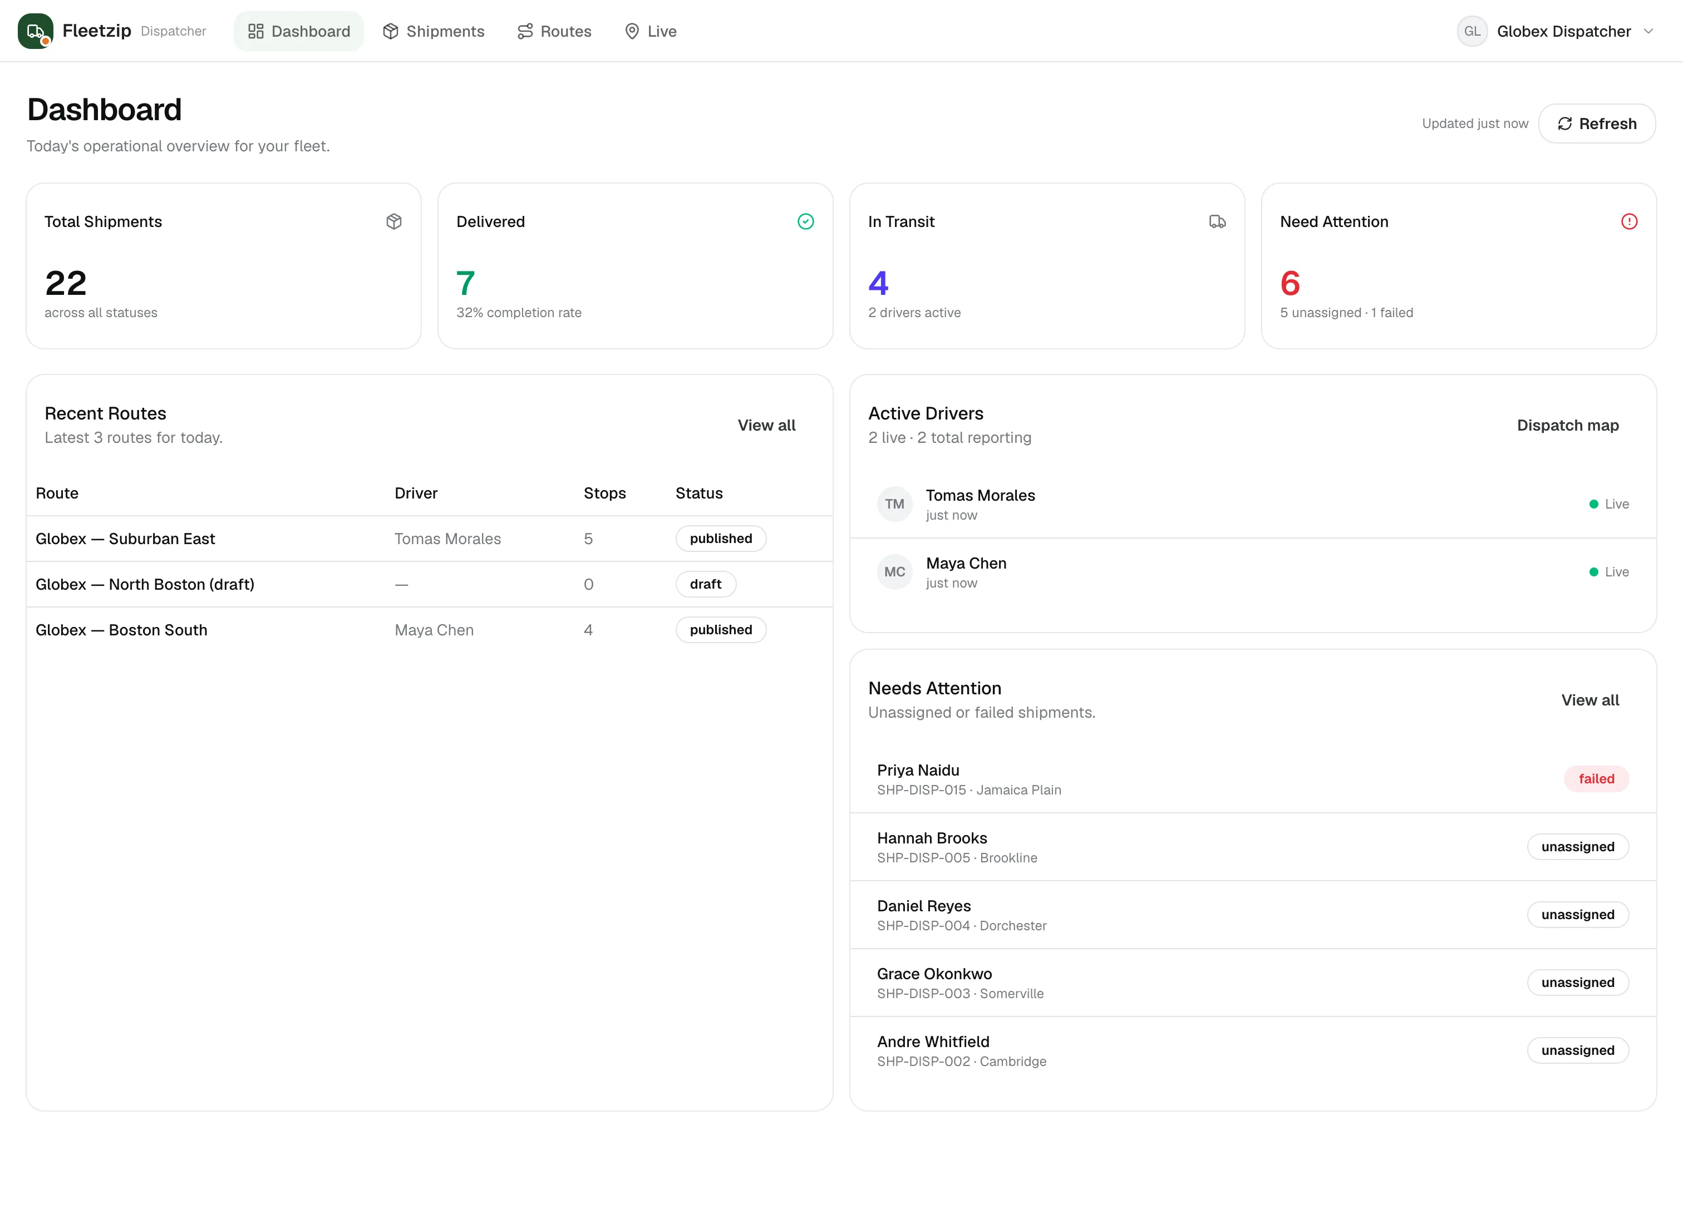
Task: Click the truck icon in In Transit card
Action: tap(1218, 222)
